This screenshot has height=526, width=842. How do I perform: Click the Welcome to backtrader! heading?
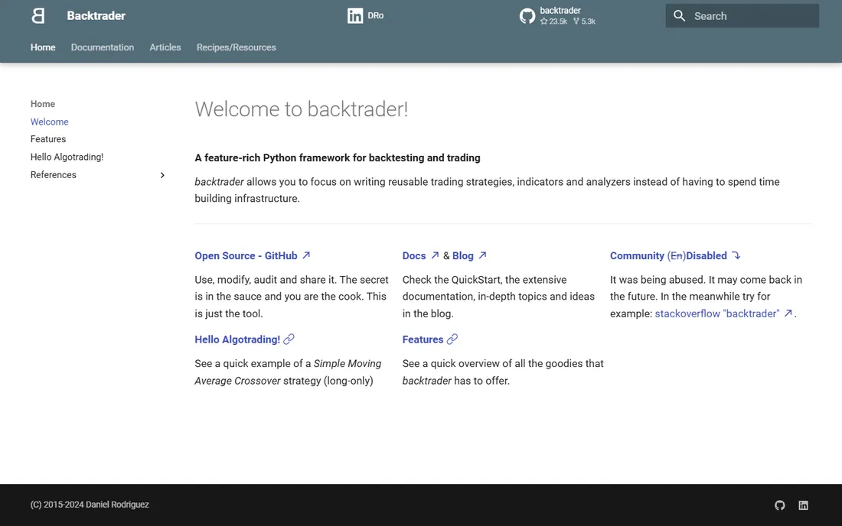(302, 109)
